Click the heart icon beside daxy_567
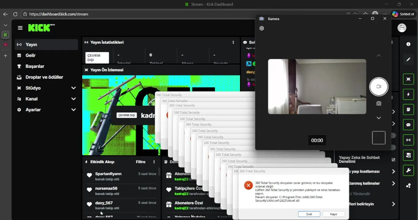 point(89,204)
